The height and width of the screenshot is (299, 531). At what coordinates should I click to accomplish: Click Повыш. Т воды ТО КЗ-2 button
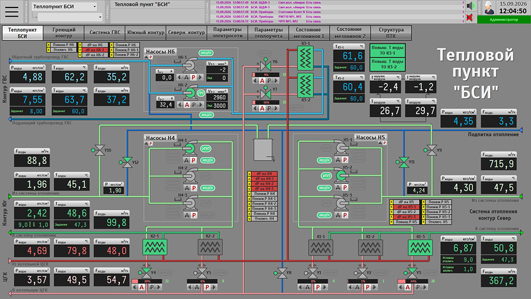coord(388,64)
